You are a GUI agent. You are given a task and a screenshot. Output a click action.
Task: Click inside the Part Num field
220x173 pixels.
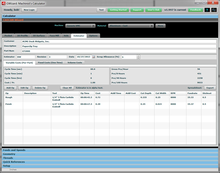point(82,51)
